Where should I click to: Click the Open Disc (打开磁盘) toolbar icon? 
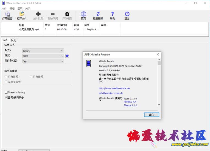point(7,14)
